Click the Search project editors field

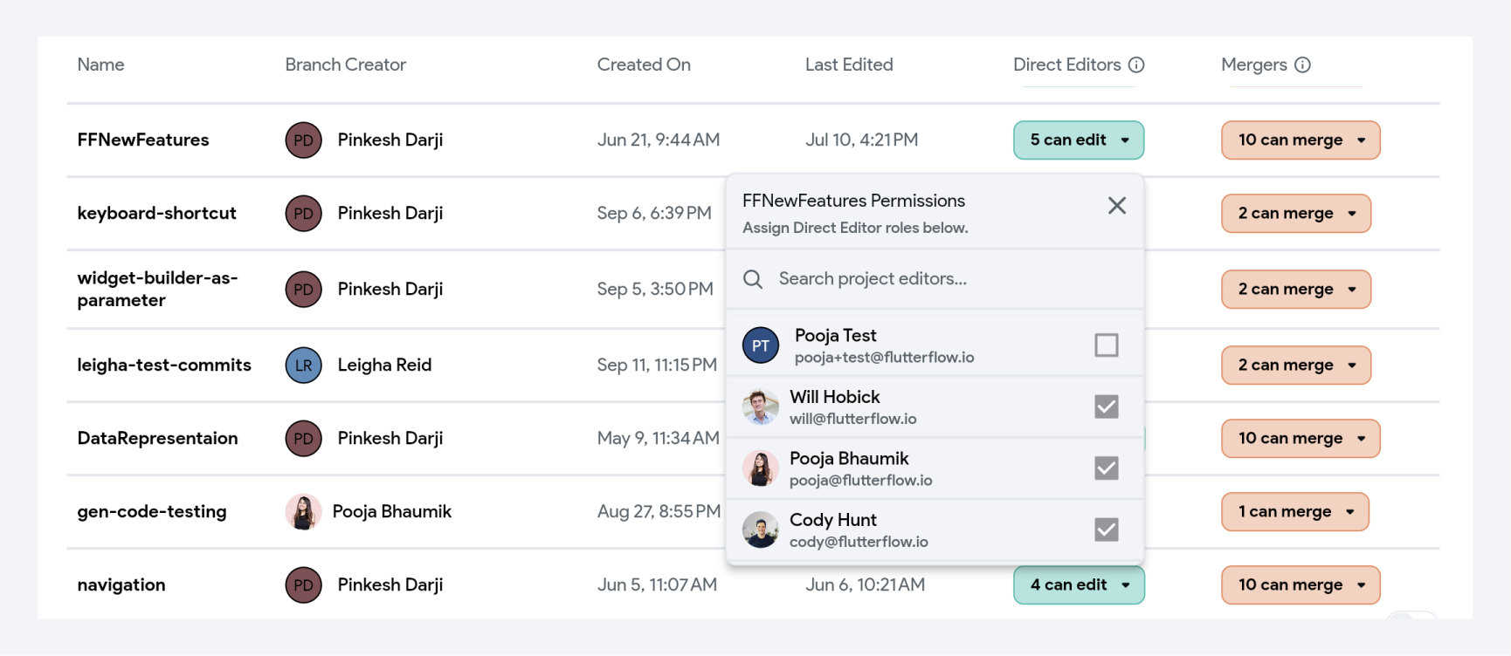tap(935, 279)
